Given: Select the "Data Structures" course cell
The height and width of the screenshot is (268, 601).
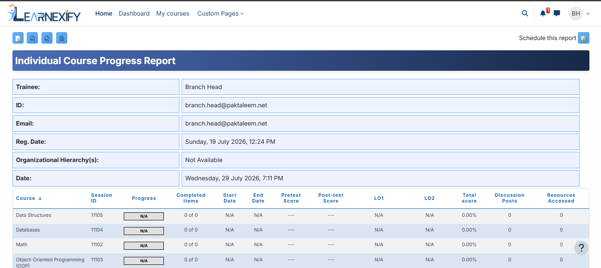Looking at the screenshot, I should click(x=34, y=215).
